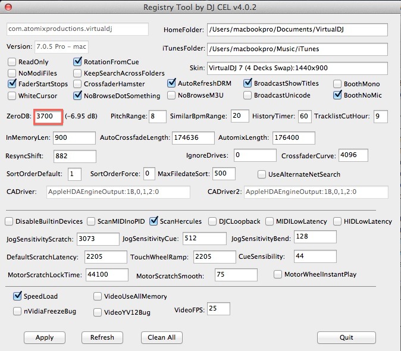Enable NoBrowseM3U option
The height and width of the screenshot is (351, 401).
click(x=171, y=95)
